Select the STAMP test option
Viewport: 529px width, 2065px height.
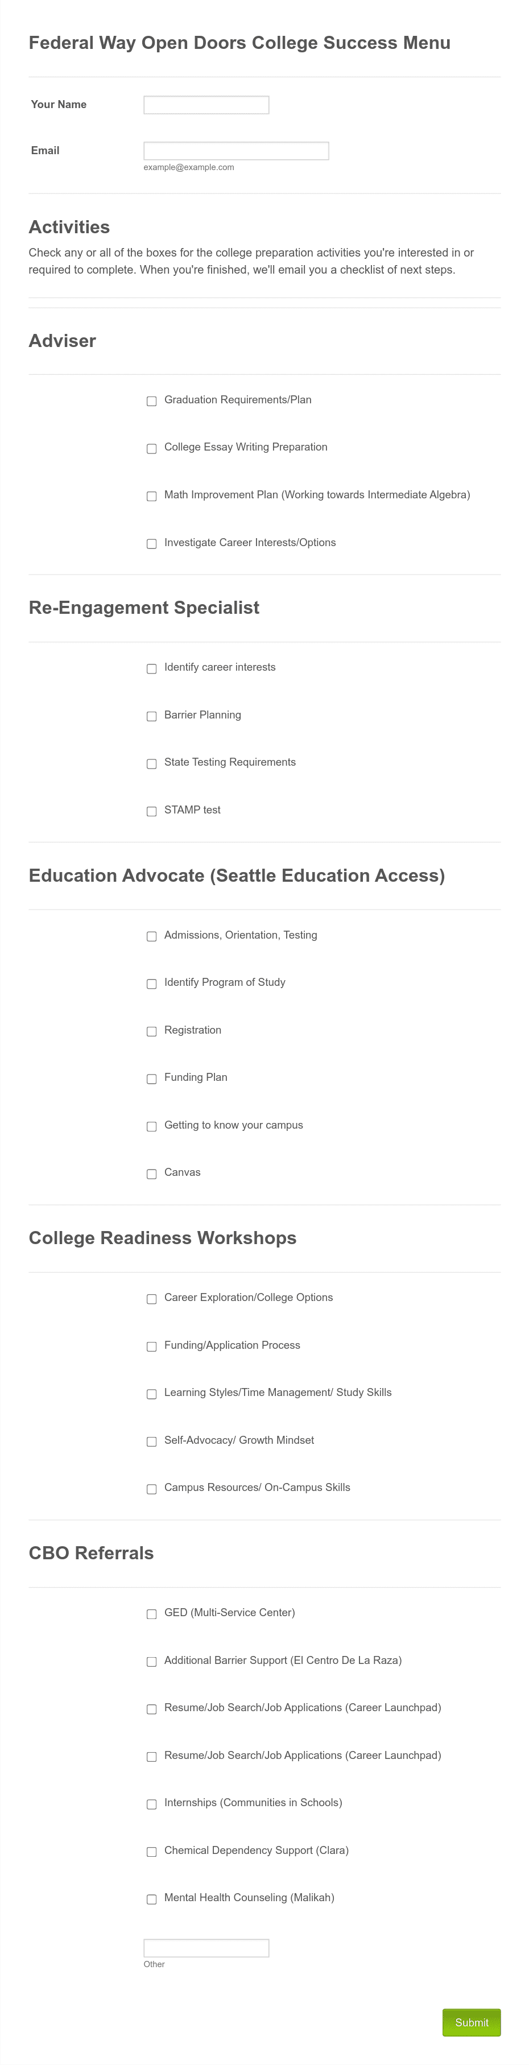(151, 811)
